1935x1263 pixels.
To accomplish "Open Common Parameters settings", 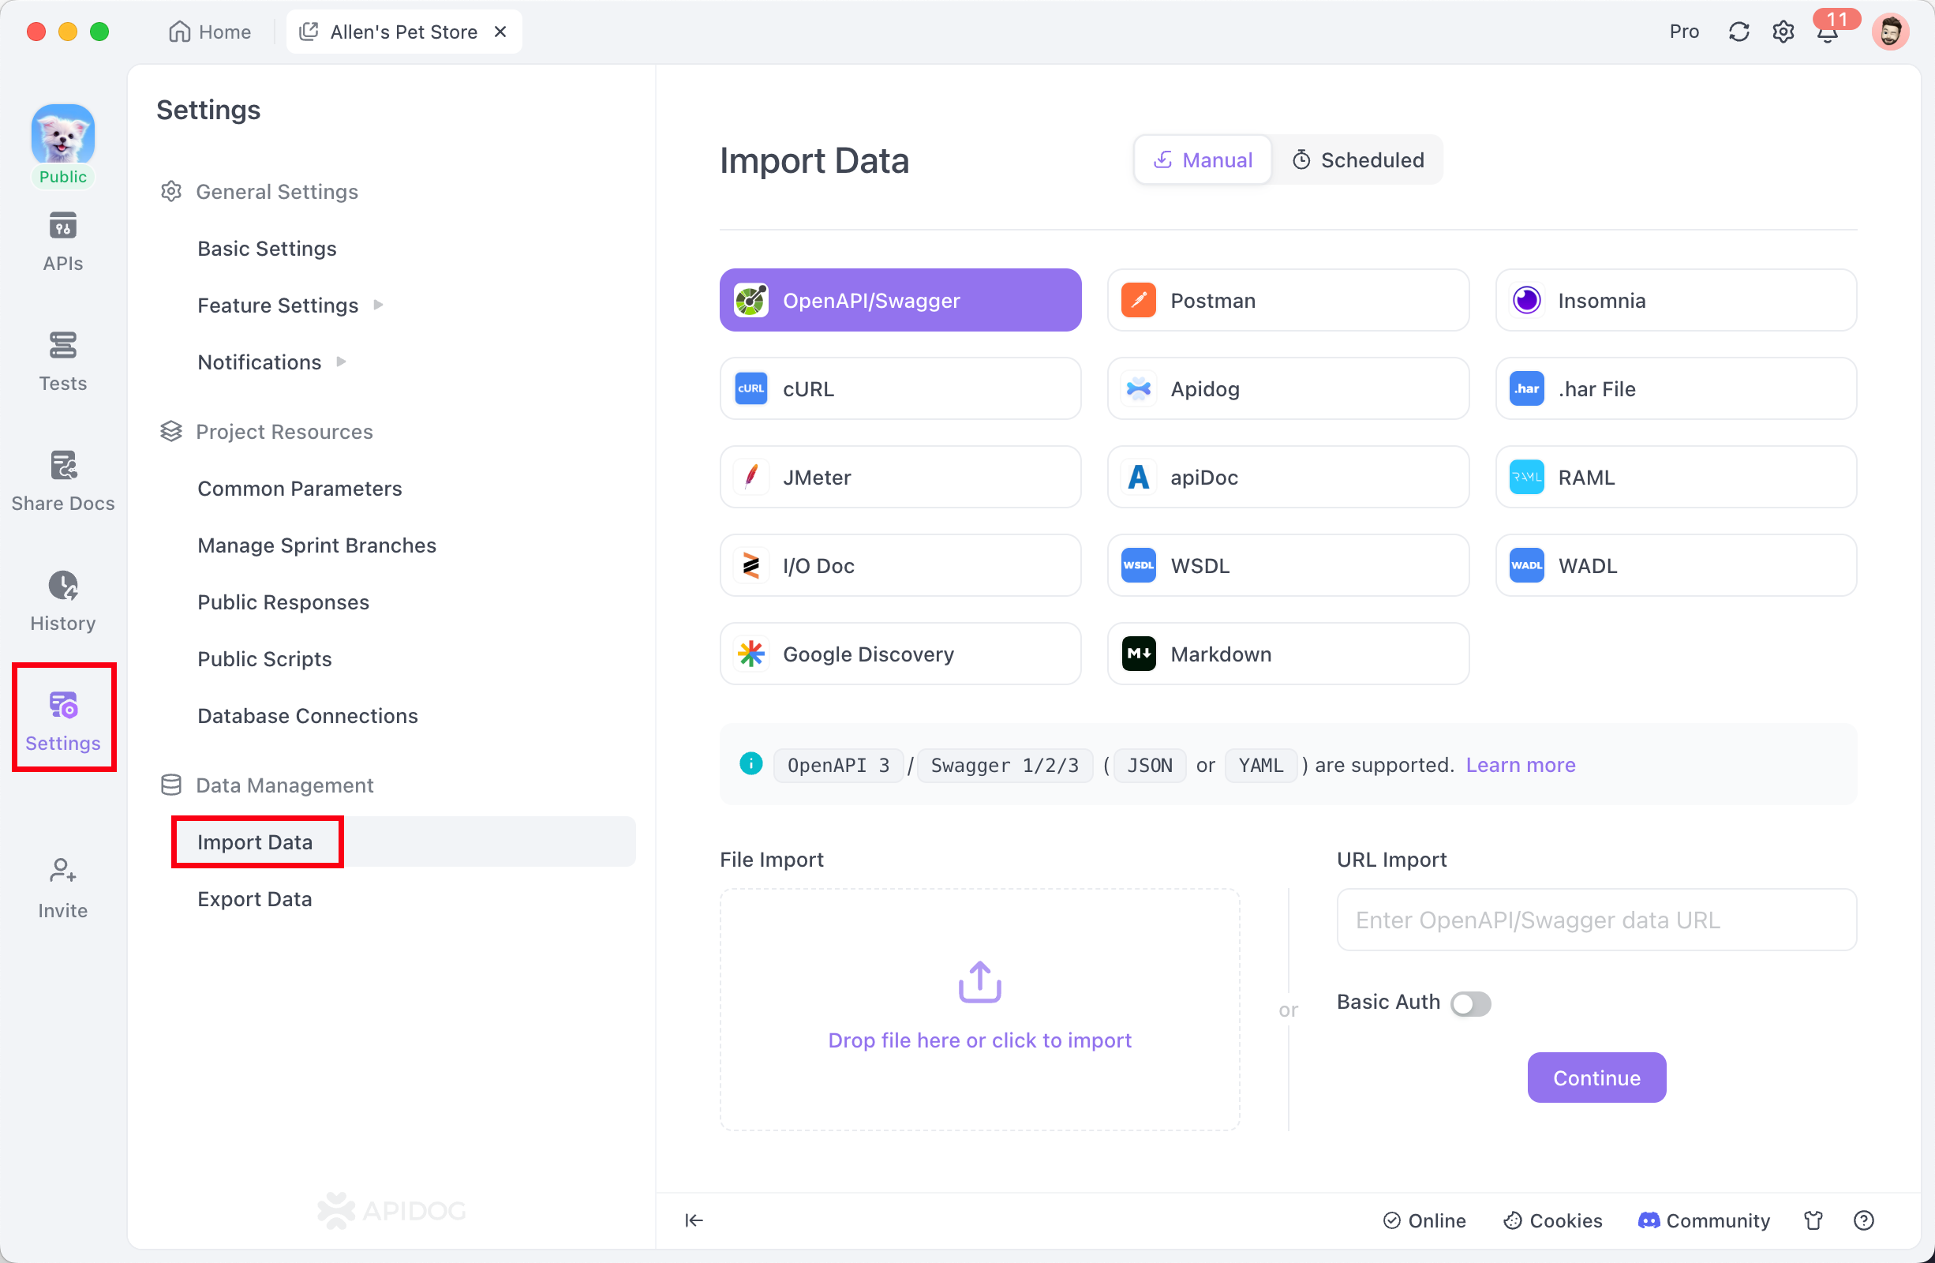I will point(299,488).
